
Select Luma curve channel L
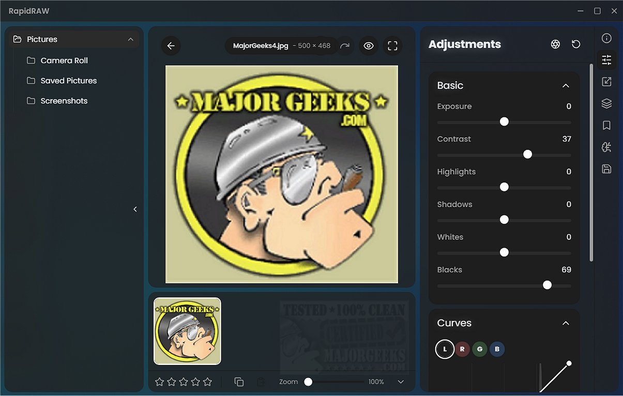pyautogui.click(x=445, y=349)
